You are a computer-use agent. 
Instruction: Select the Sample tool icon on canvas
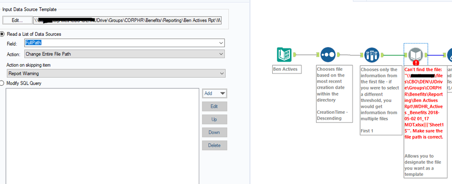tap(371, 54)
